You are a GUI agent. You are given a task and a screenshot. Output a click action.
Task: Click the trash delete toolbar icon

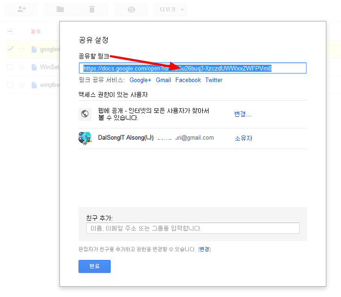coord(92,9)
